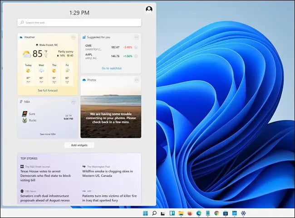295x218 pixels.
Task: Add GME to watchlist with plus icon
Action: click(x=136, y=47)
